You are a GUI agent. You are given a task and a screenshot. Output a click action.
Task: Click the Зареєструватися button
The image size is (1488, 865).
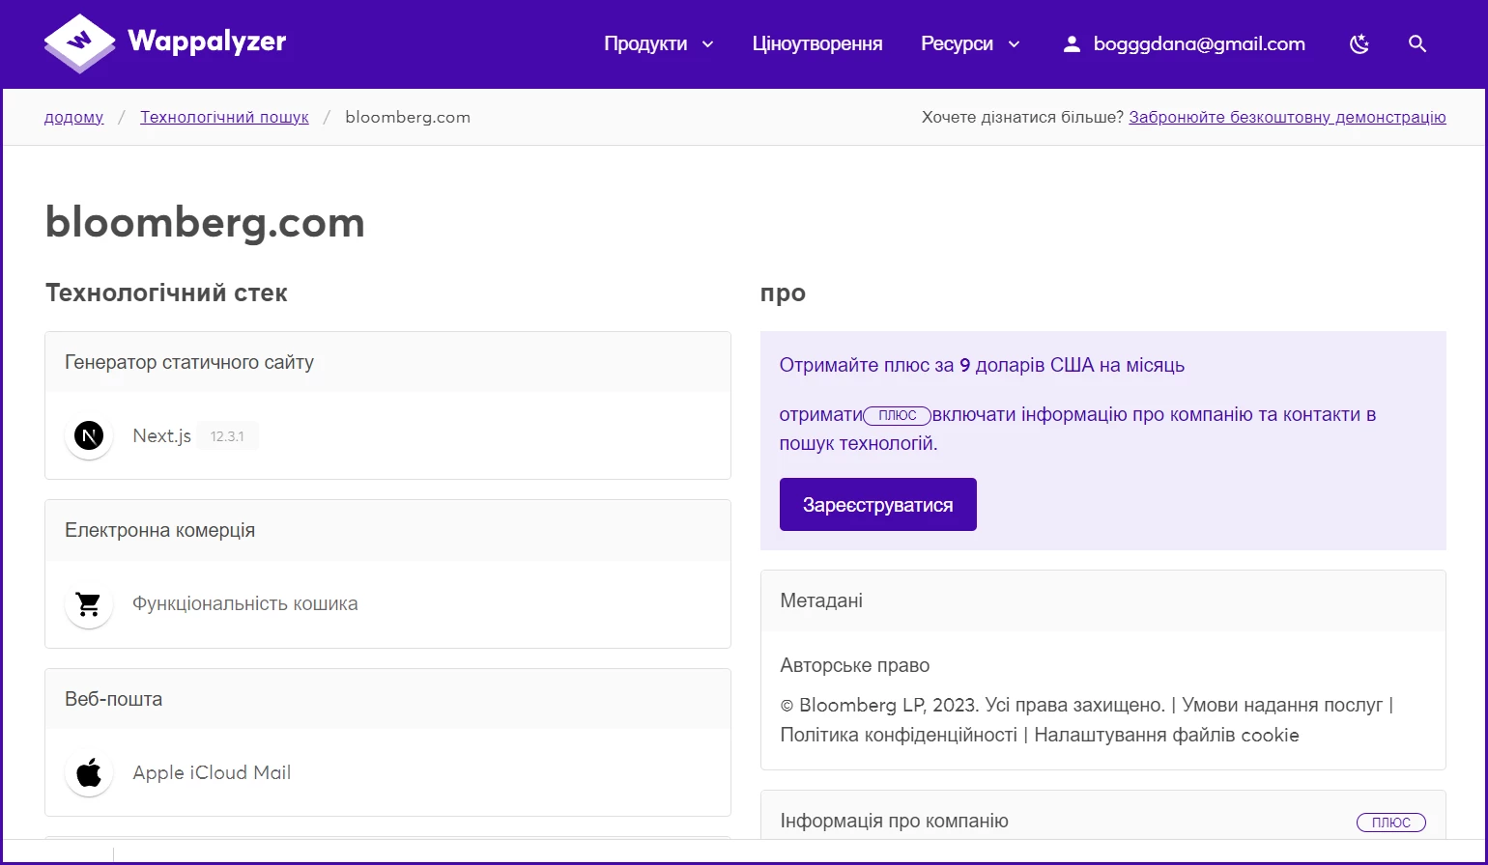coord(878,505)
